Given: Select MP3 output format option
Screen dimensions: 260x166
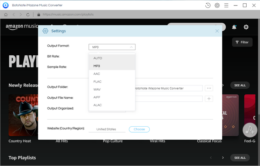Looking at the screenshot, I should tap(112, 66).
